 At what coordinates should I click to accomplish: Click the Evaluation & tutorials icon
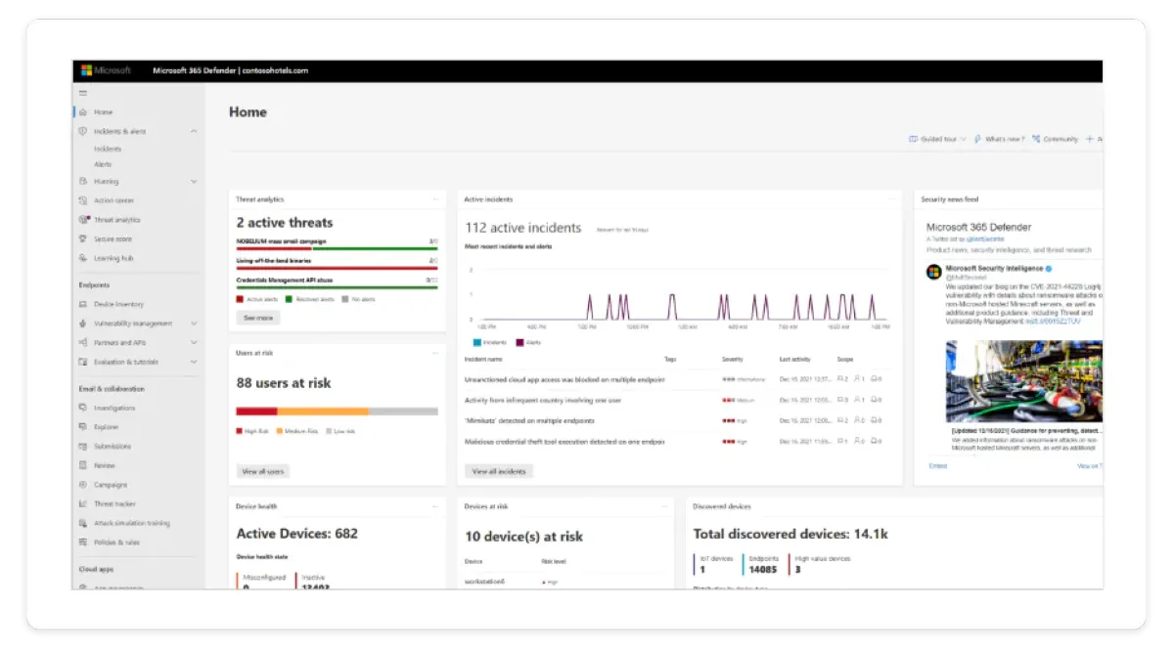tap(83, 362)
